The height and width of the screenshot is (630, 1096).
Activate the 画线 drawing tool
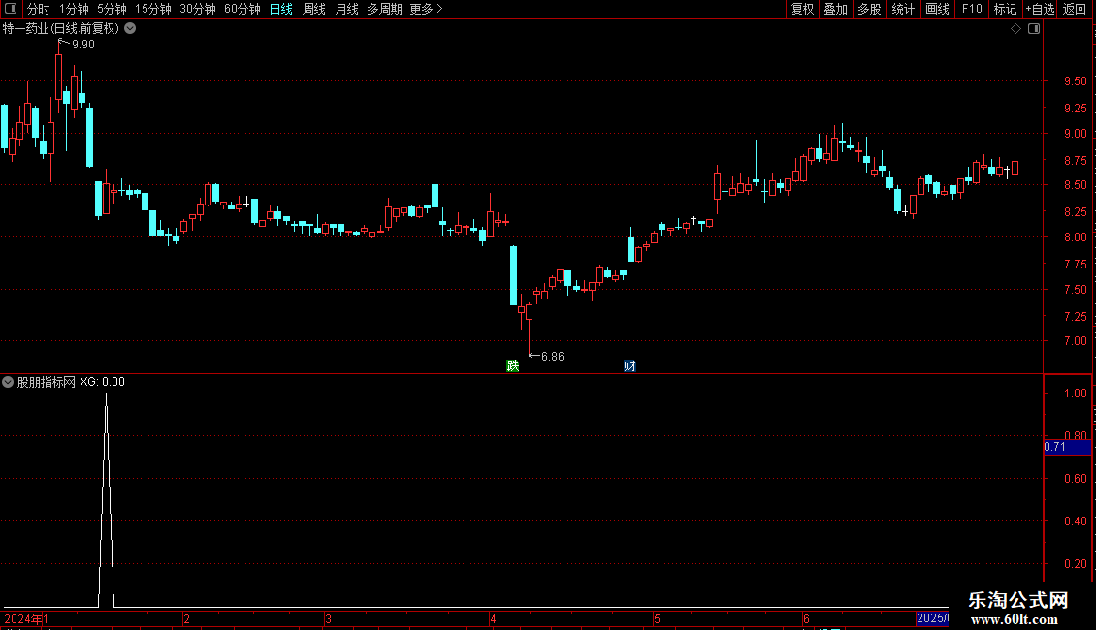(x=937, y=9)
